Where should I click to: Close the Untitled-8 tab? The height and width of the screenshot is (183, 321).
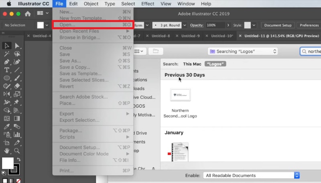point(147,36)
